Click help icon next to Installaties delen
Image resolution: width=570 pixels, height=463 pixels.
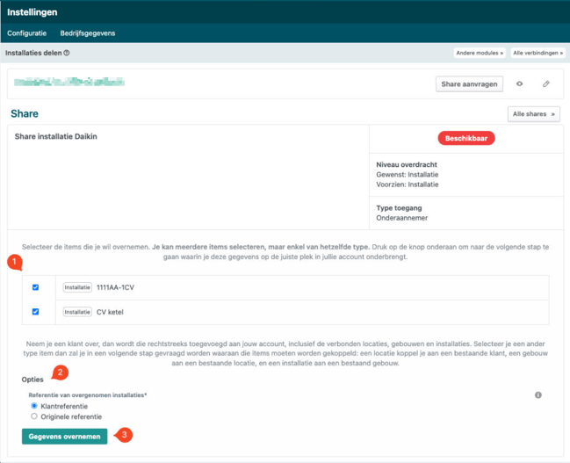pos(67,53)
